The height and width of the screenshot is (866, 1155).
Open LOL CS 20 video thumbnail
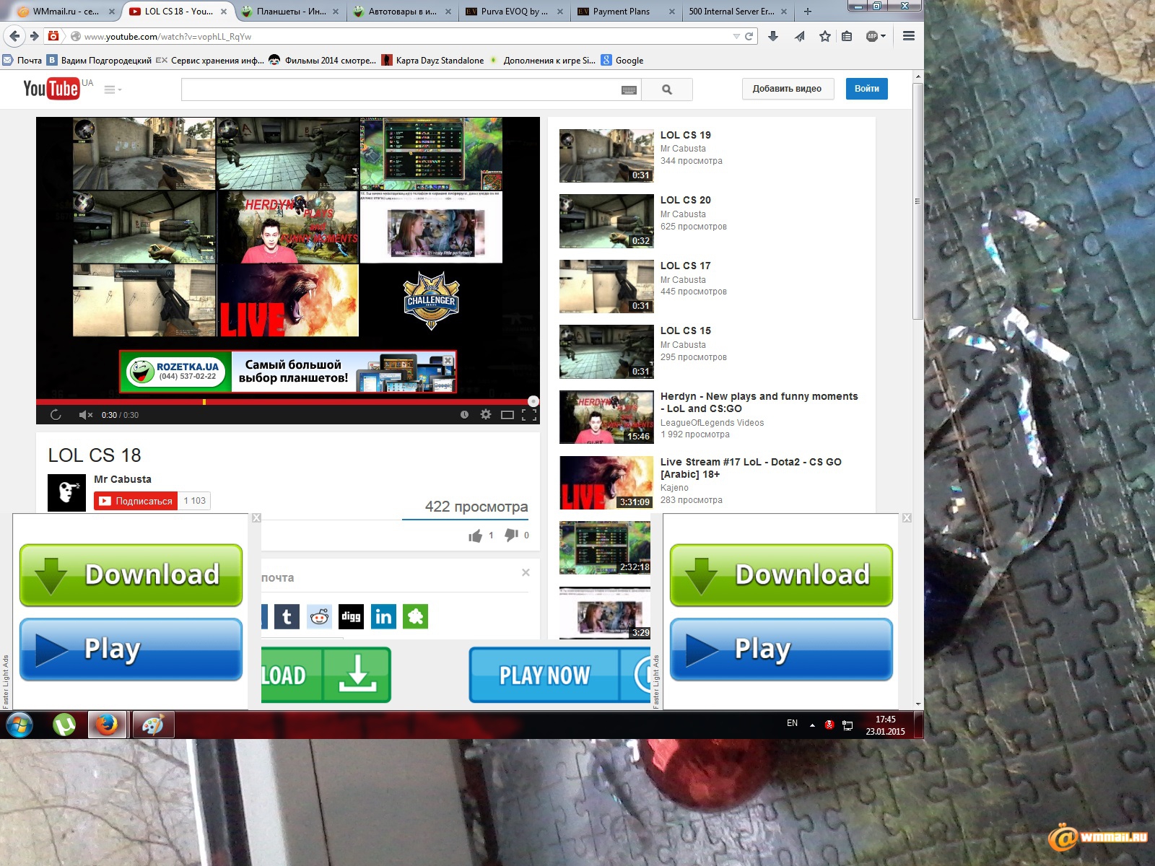pyautogui.click(x=606, y=221)
